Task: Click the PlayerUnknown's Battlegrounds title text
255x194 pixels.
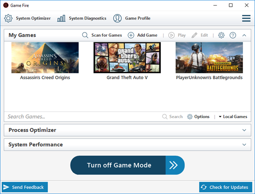Action: pyautogui.click(x=209, y=78)
